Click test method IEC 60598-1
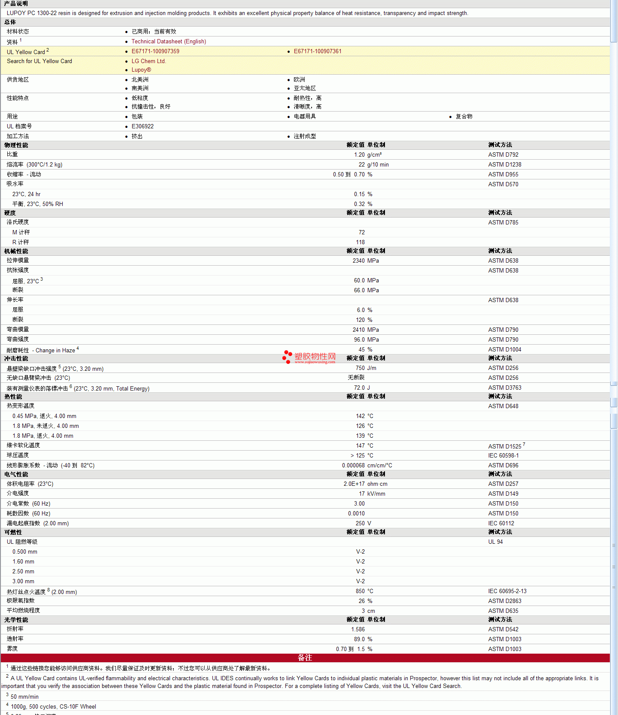 [503, 456]
